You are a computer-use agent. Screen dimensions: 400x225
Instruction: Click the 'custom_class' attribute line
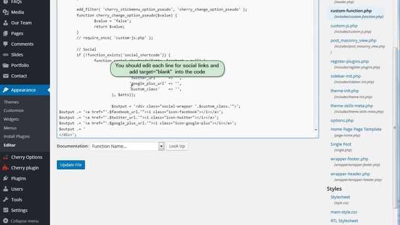click(156, 89)
